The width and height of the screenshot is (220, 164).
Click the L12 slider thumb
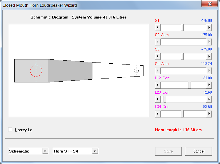[x=189, y=85]
